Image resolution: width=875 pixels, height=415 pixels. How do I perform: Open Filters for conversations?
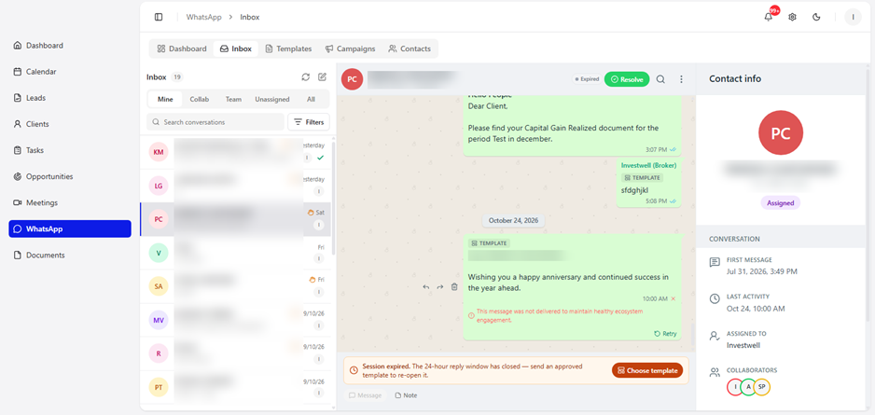pos(309,121)
